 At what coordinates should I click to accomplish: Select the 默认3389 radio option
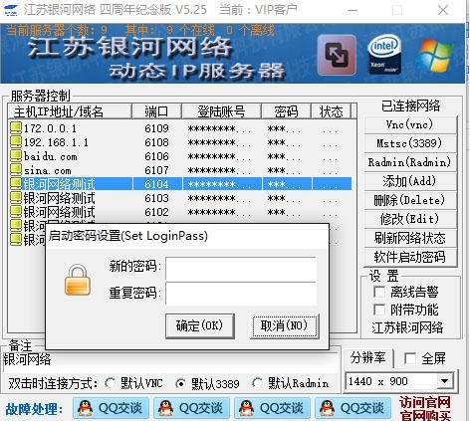pyautogui.click(x=180, y=383)
